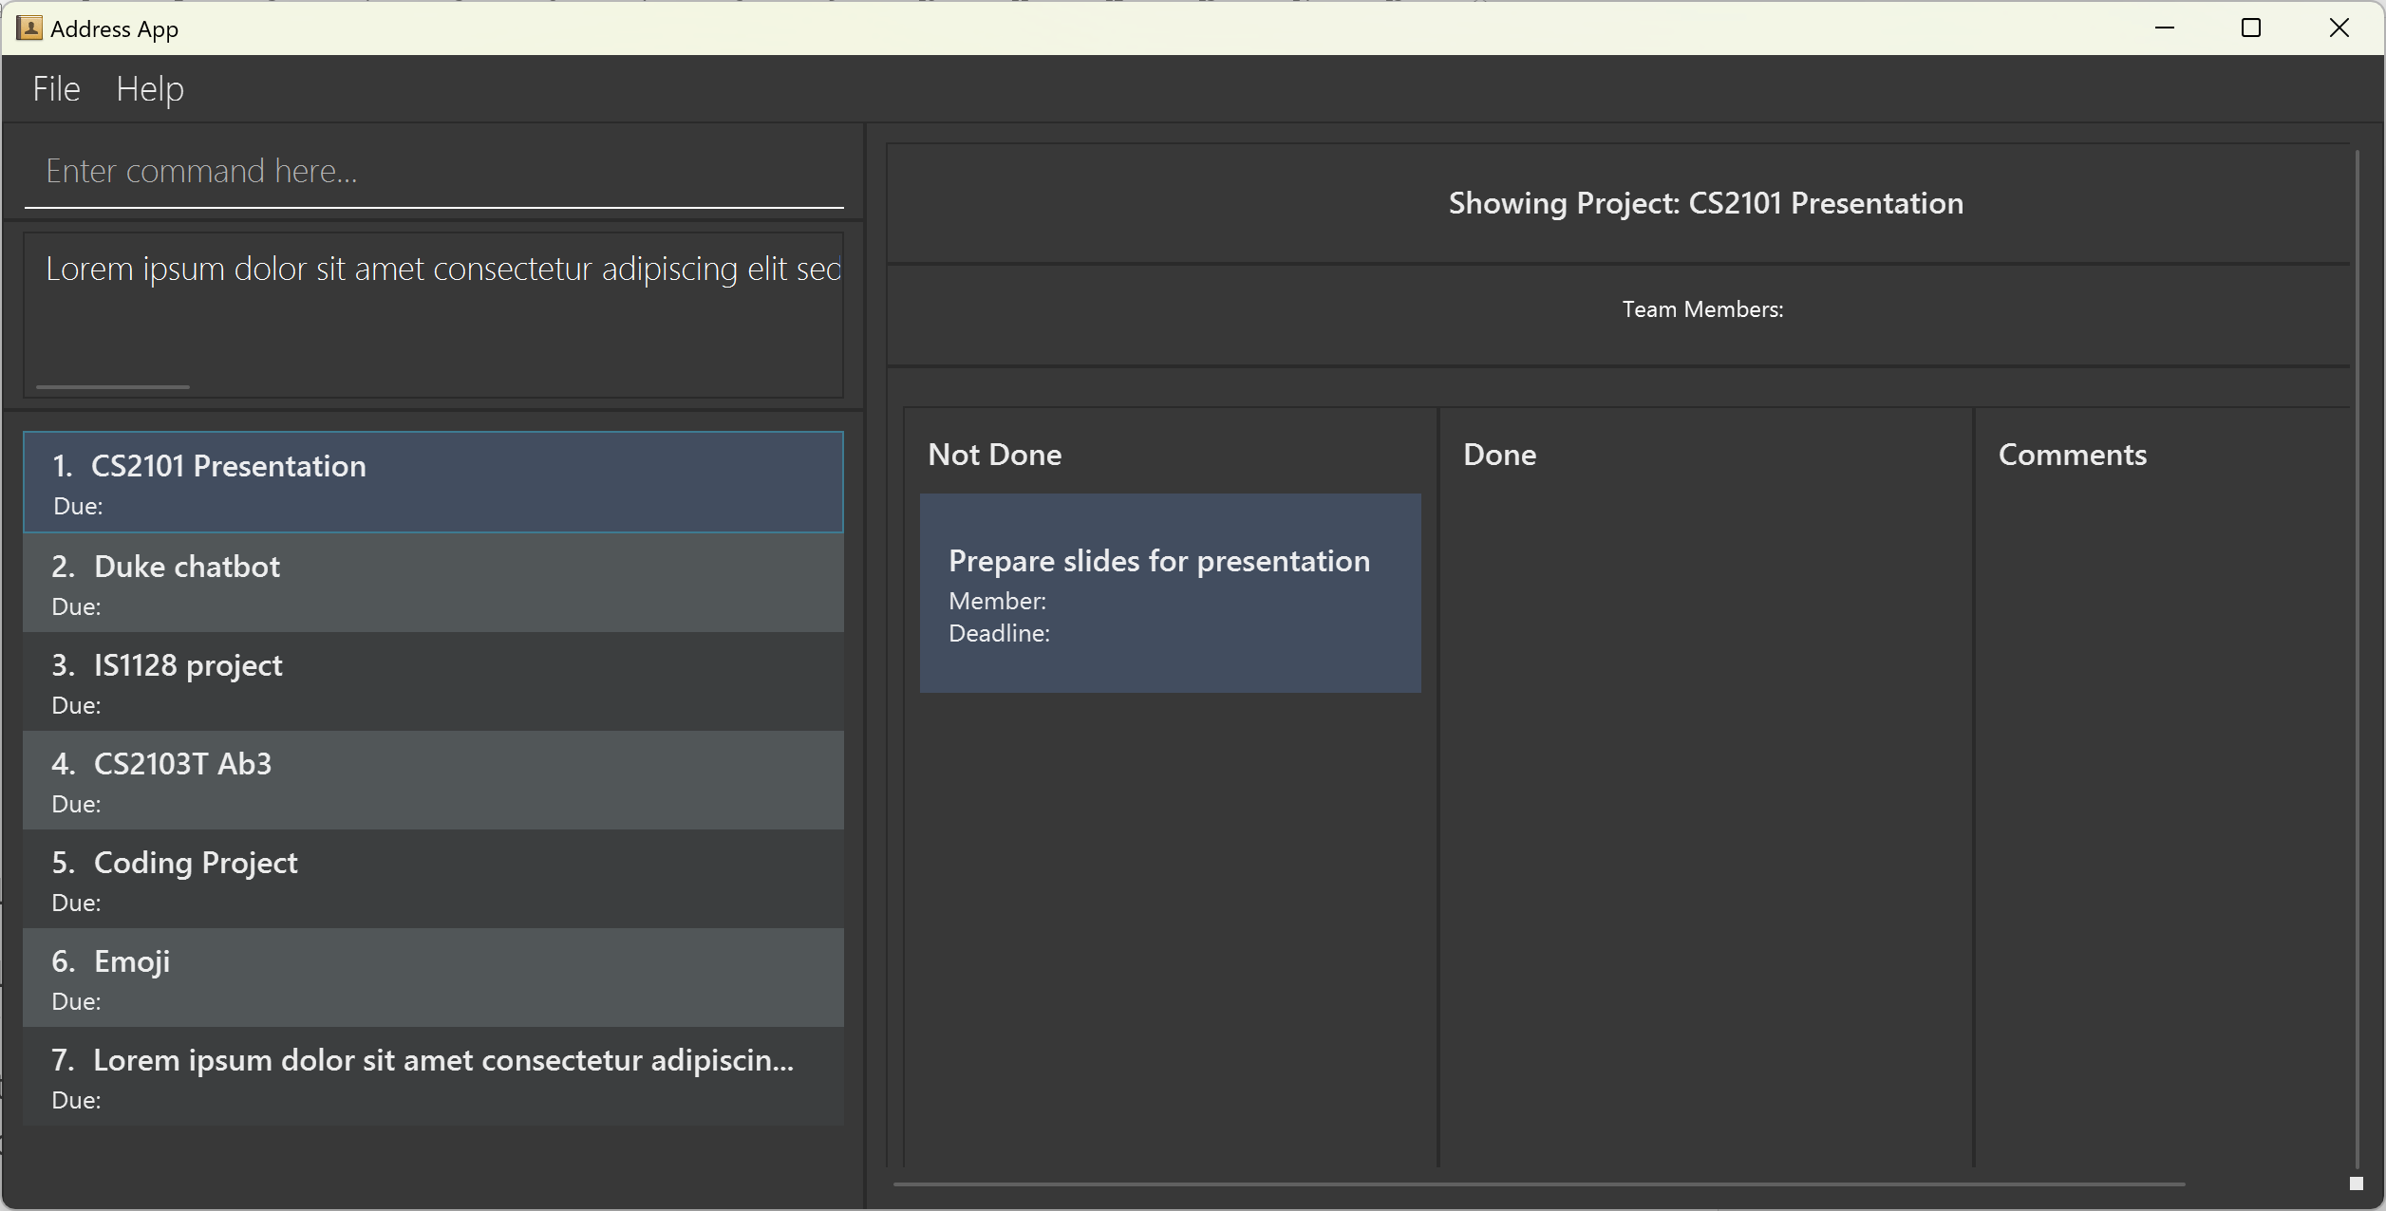Select the Duke chatbot project
Screen dimensions: 2386x1211
click(x=433, y=583)
